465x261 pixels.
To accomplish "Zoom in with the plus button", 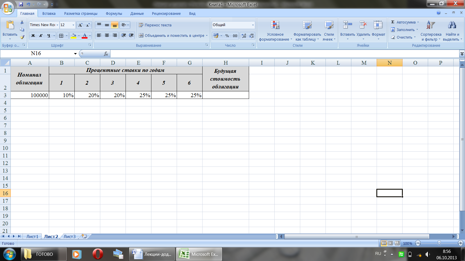I will (460, 243).
